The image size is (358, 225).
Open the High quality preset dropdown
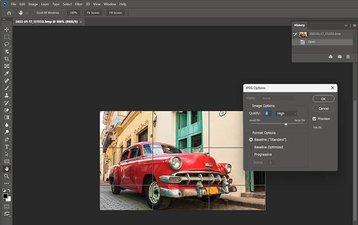click(x=286, y=113)
